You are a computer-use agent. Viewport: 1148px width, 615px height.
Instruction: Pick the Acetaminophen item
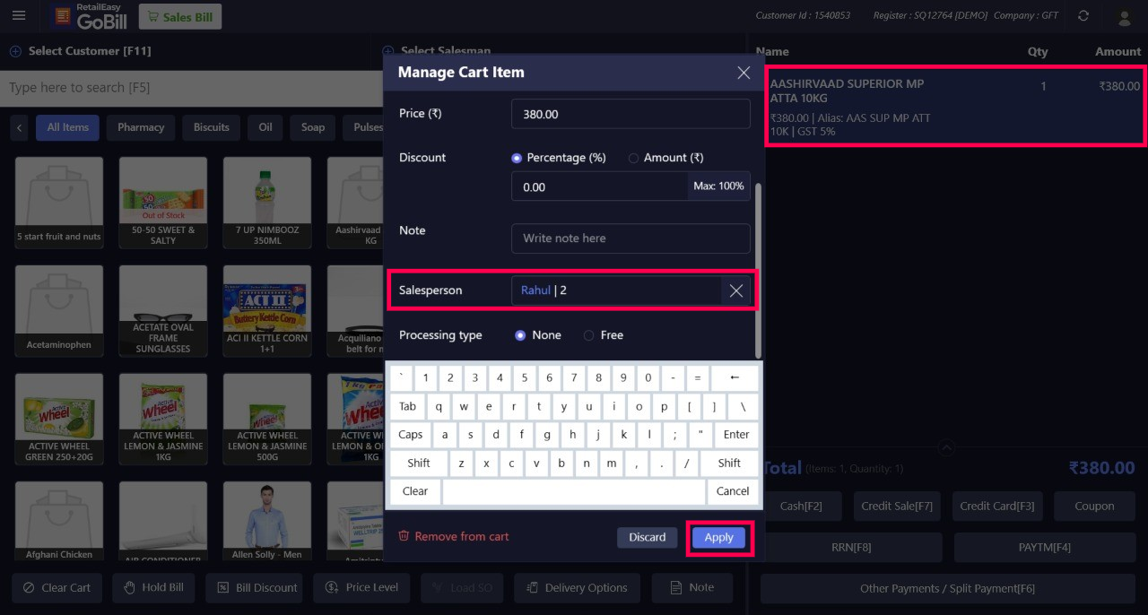click(x=59, y=310)
